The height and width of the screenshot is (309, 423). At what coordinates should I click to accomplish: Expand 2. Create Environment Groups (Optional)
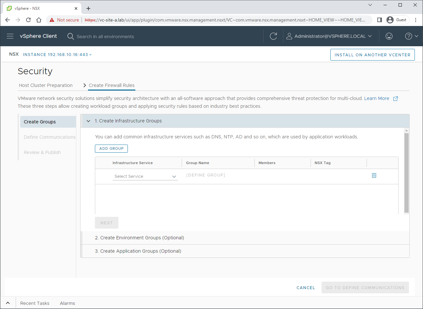[x=245, y=238]
